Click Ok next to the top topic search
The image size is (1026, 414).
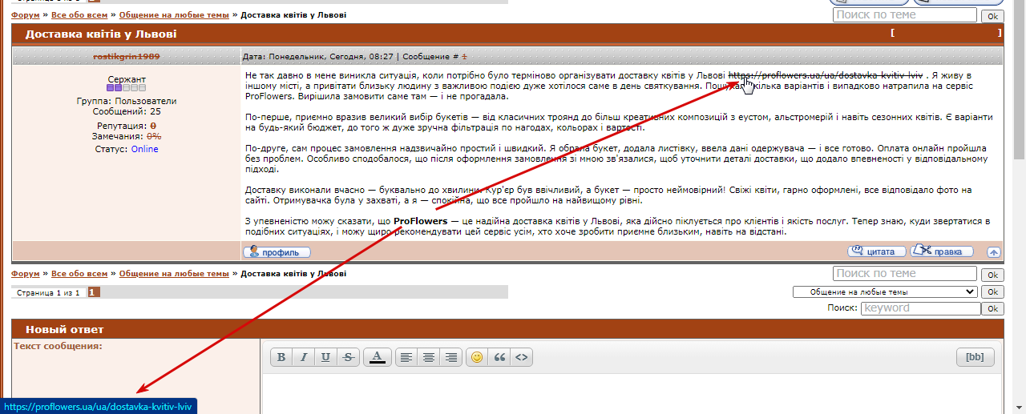(992, 16)
